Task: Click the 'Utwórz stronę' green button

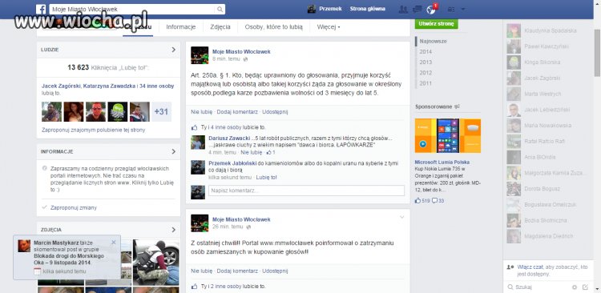Action: coord(436,24)
